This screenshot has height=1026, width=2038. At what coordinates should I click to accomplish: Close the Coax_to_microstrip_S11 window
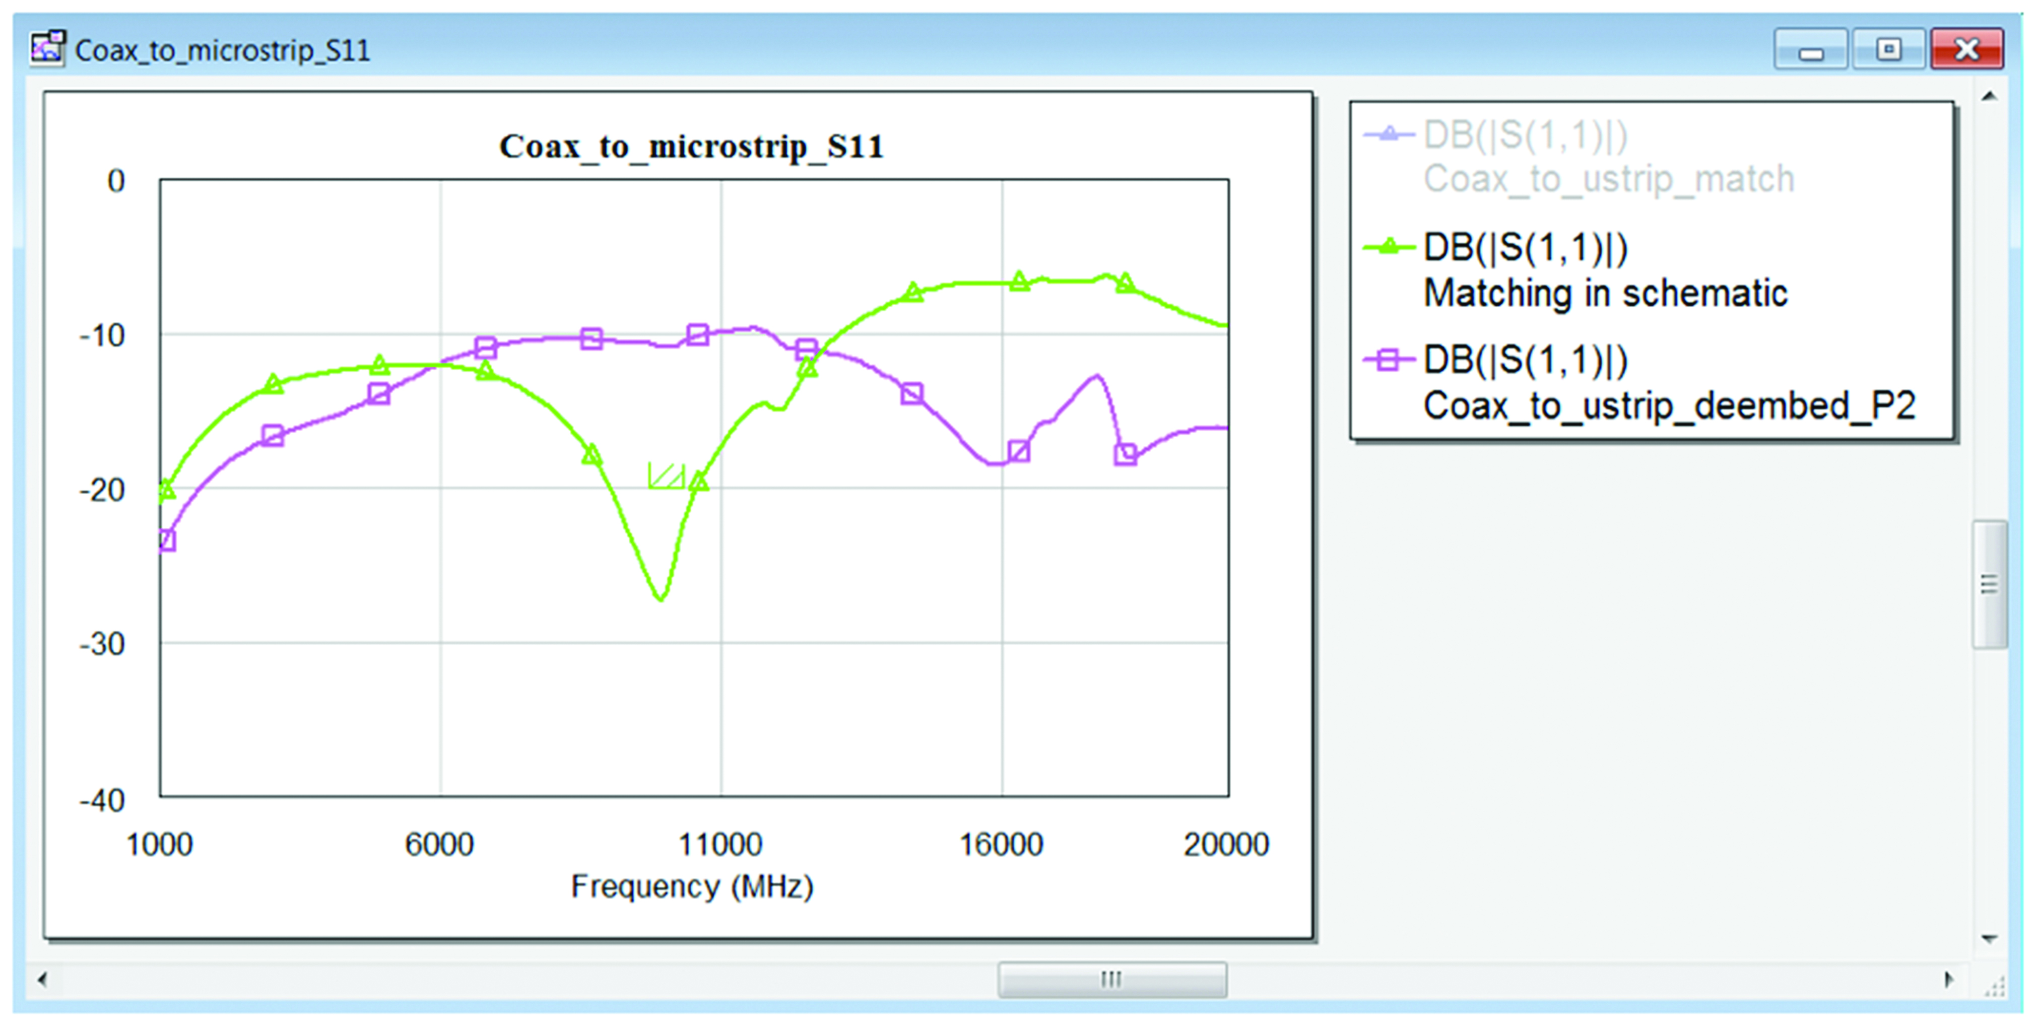(x=1966, y=50)
